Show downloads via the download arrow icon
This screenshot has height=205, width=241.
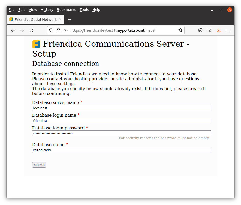point(219,30)
